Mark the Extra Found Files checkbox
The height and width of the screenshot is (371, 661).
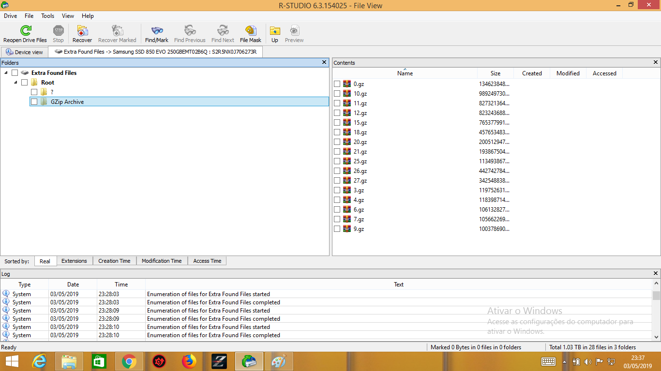[15, 73]
